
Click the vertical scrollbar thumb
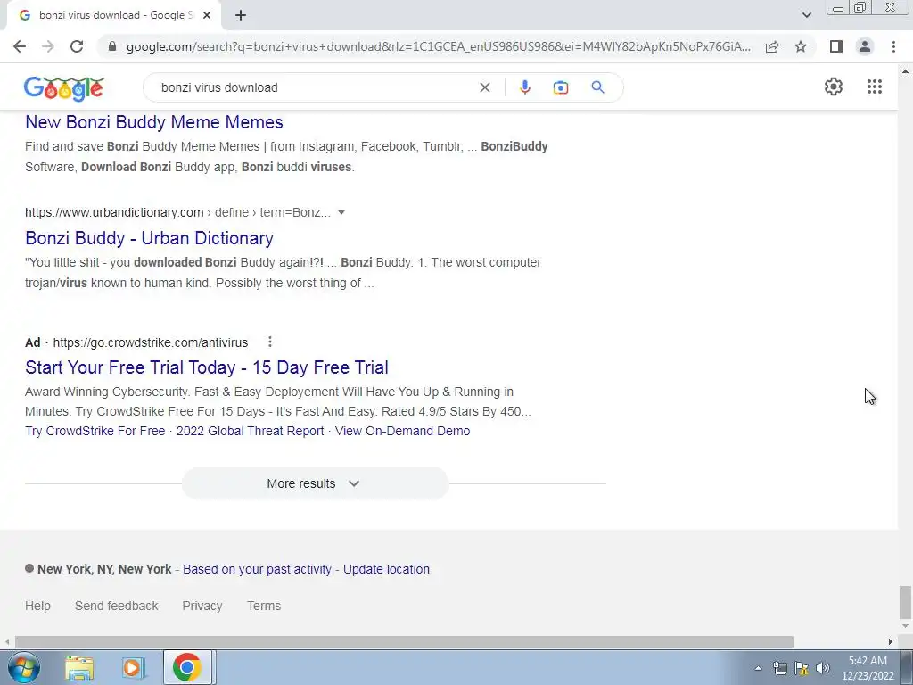pos(905,602)
